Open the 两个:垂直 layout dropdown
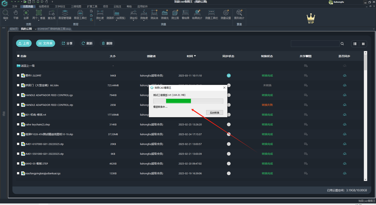376x205 pixels. pyautogui.click(x=39, y=21)
